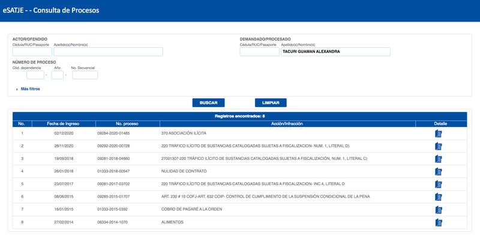Open detail icon for process 09285-2015-01707
The image size is (480, 239).
click(x=439, y=197)
